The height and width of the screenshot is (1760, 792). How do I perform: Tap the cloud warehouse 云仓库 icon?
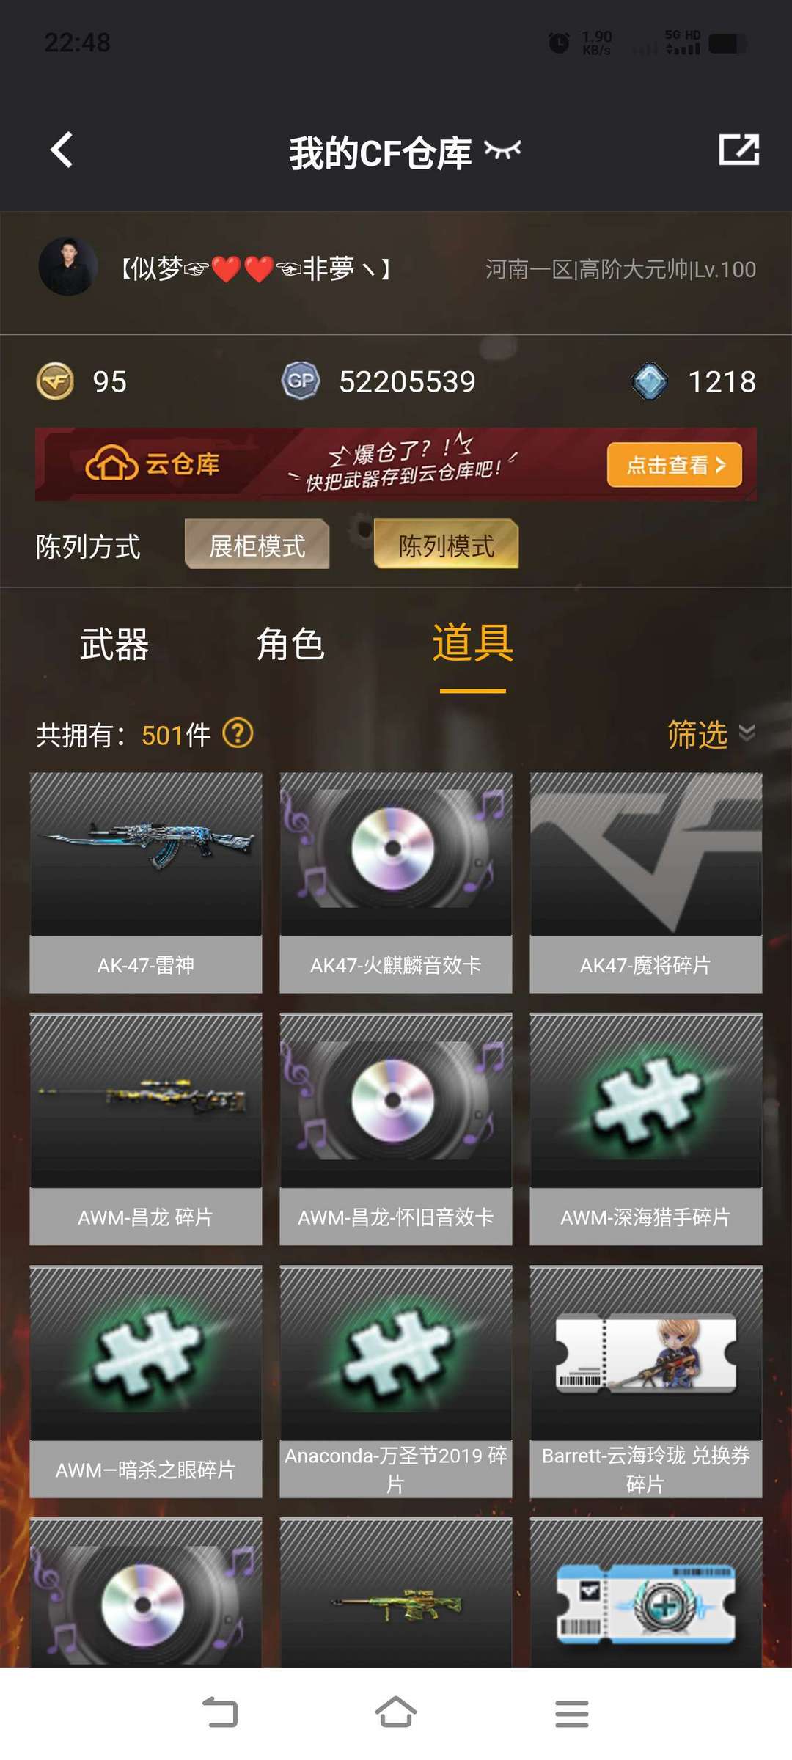pyautogui.click(x=112, y=463)
